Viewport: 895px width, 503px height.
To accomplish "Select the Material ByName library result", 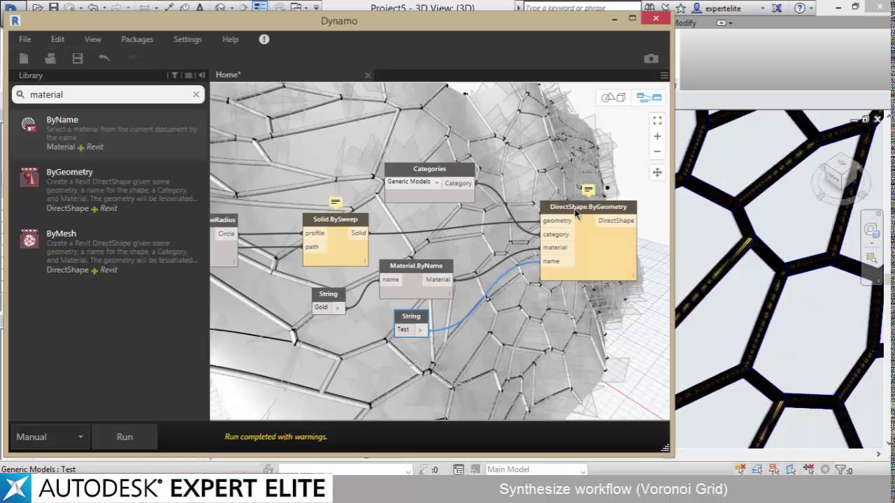I will click(x=109, y=133).
